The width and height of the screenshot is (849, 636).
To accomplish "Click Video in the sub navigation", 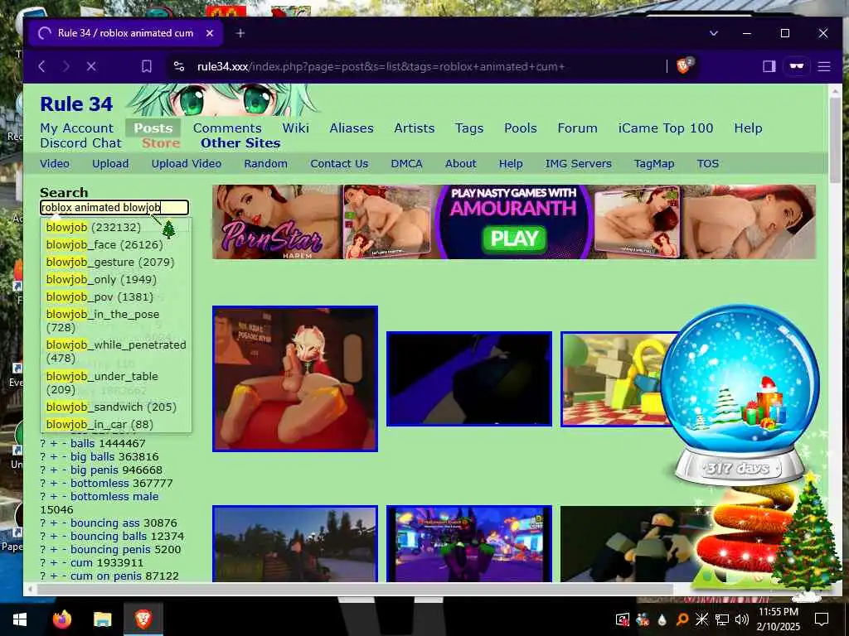I will [x=55, y=164].
